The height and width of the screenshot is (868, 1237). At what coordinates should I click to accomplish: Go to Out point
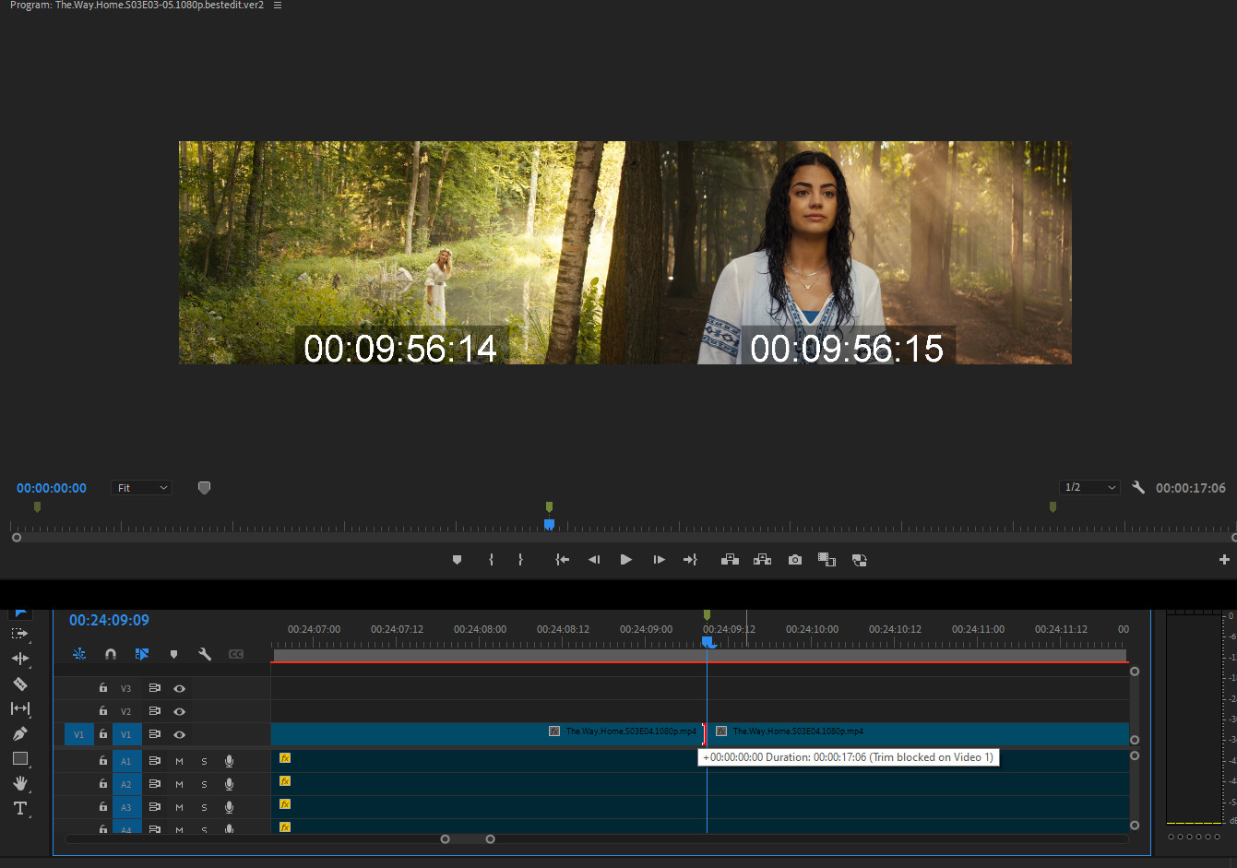[x=690, y=560]
